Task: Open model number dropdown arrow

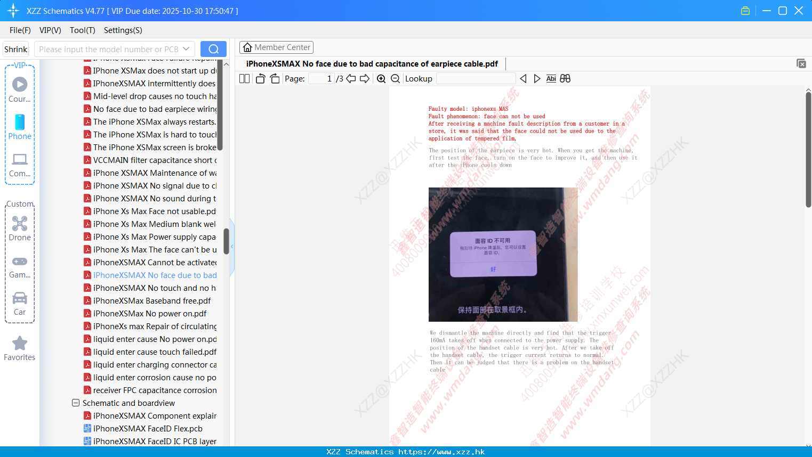Action: pos(186,49)
